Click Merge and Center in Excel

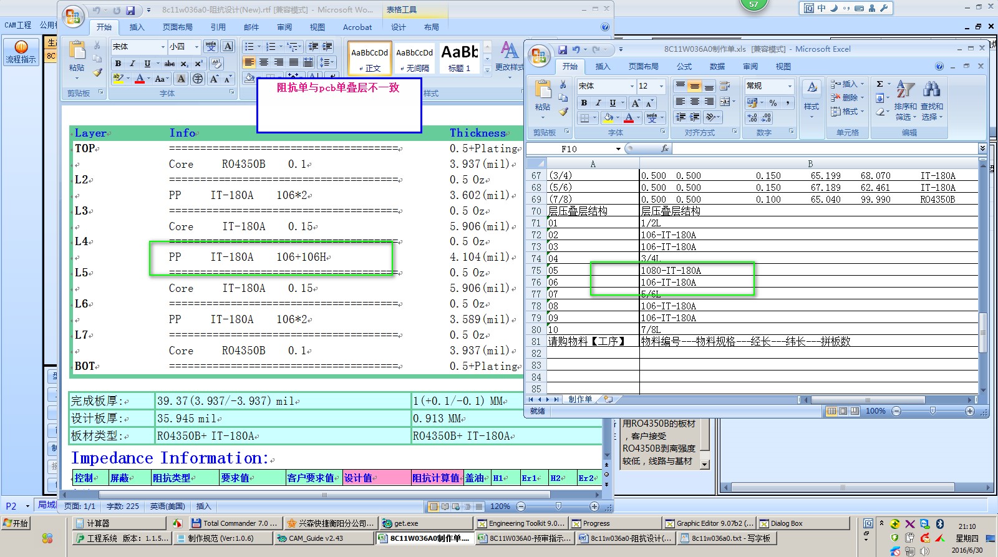(724, 102)
